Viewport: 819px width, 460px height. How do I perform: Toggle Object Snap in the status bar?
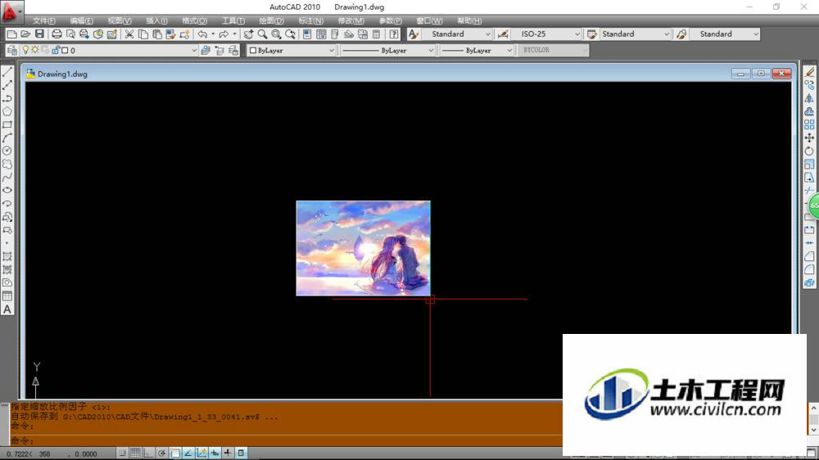(175, 453)
